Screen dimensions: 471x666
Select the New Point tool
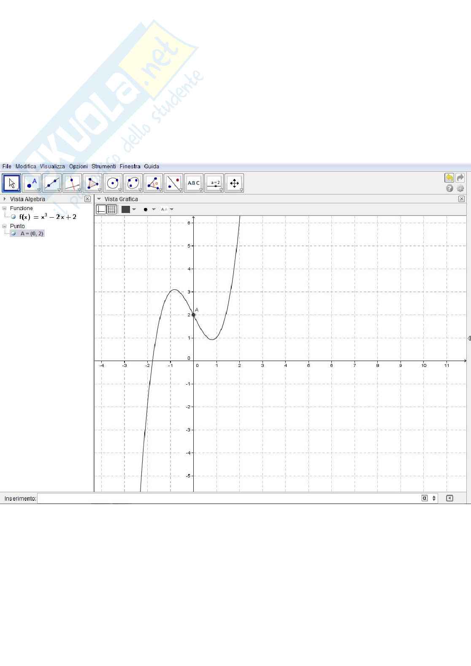(32, 183)
